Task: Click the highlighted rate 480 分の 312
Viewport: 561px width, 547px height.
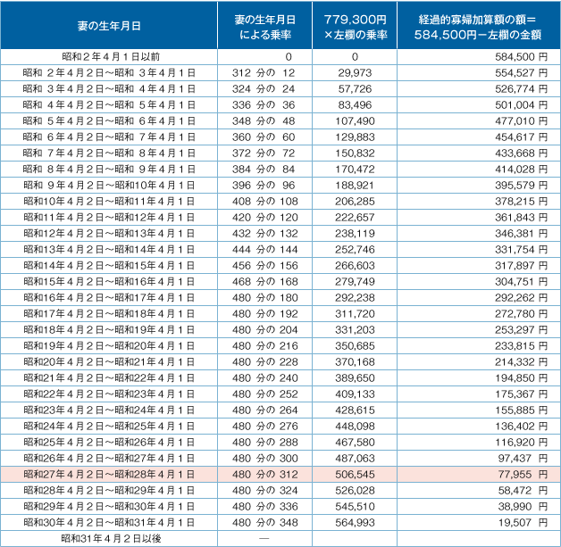Action: tap(265, 475)
